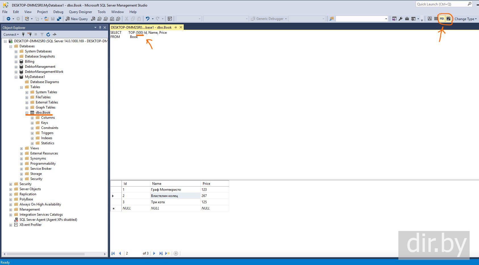Open the Connect dropdown in Object Explorer
The image size is (479, 265).
pyautogui.click(x=11, y=34)
